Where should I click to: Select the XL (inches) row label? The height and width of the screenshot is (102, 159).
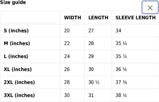coord(18,69)
